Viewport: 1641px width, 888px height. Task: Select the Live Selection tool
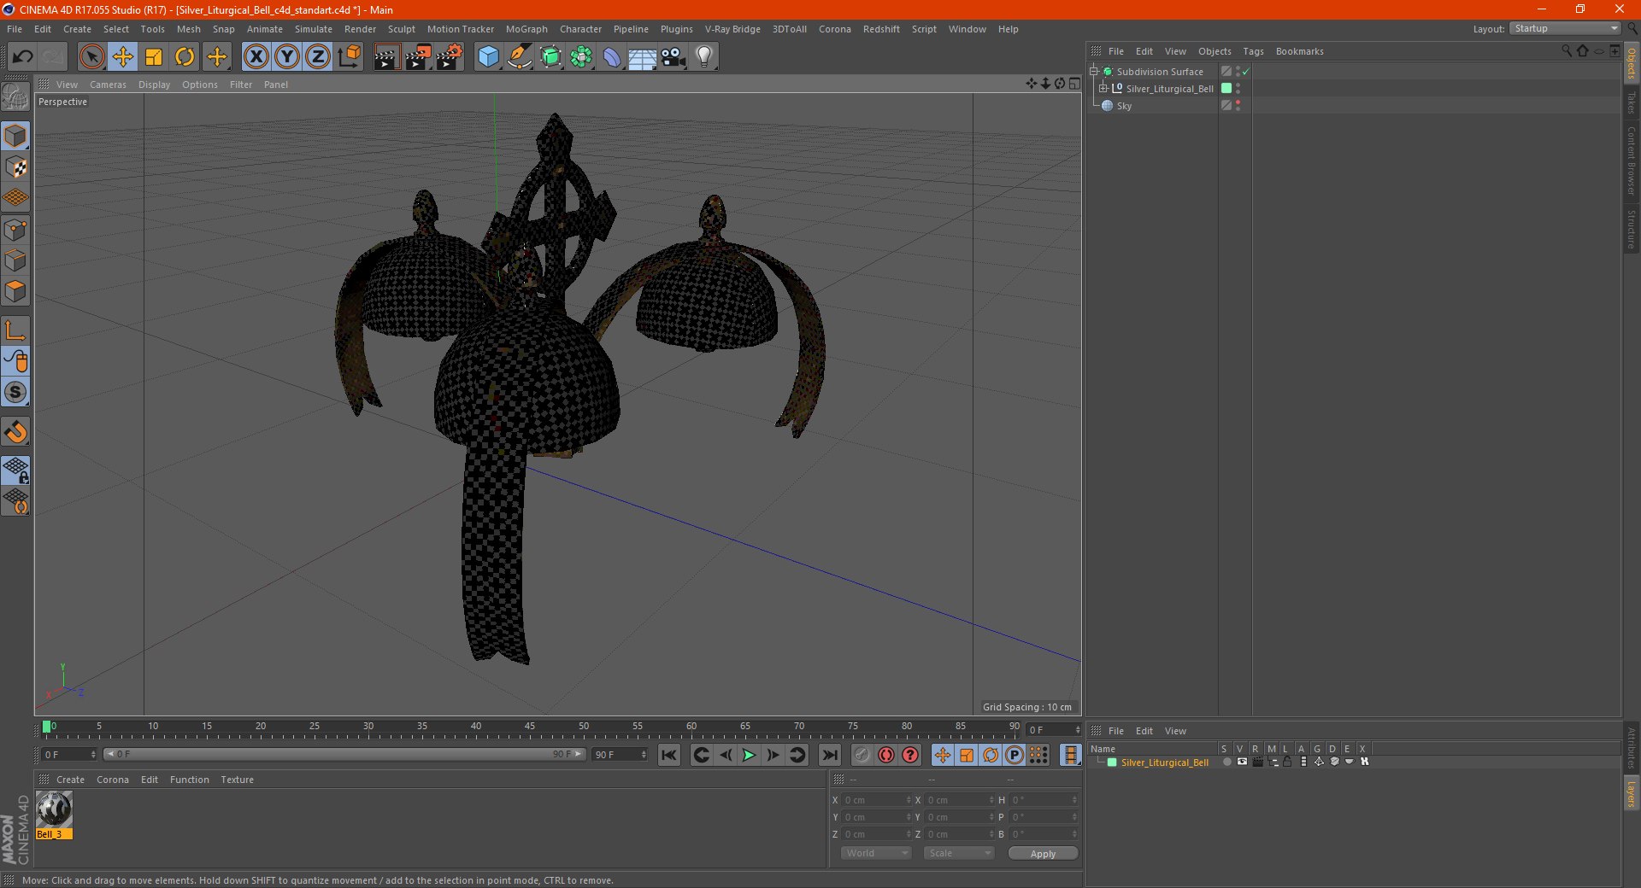pos(91,57)
